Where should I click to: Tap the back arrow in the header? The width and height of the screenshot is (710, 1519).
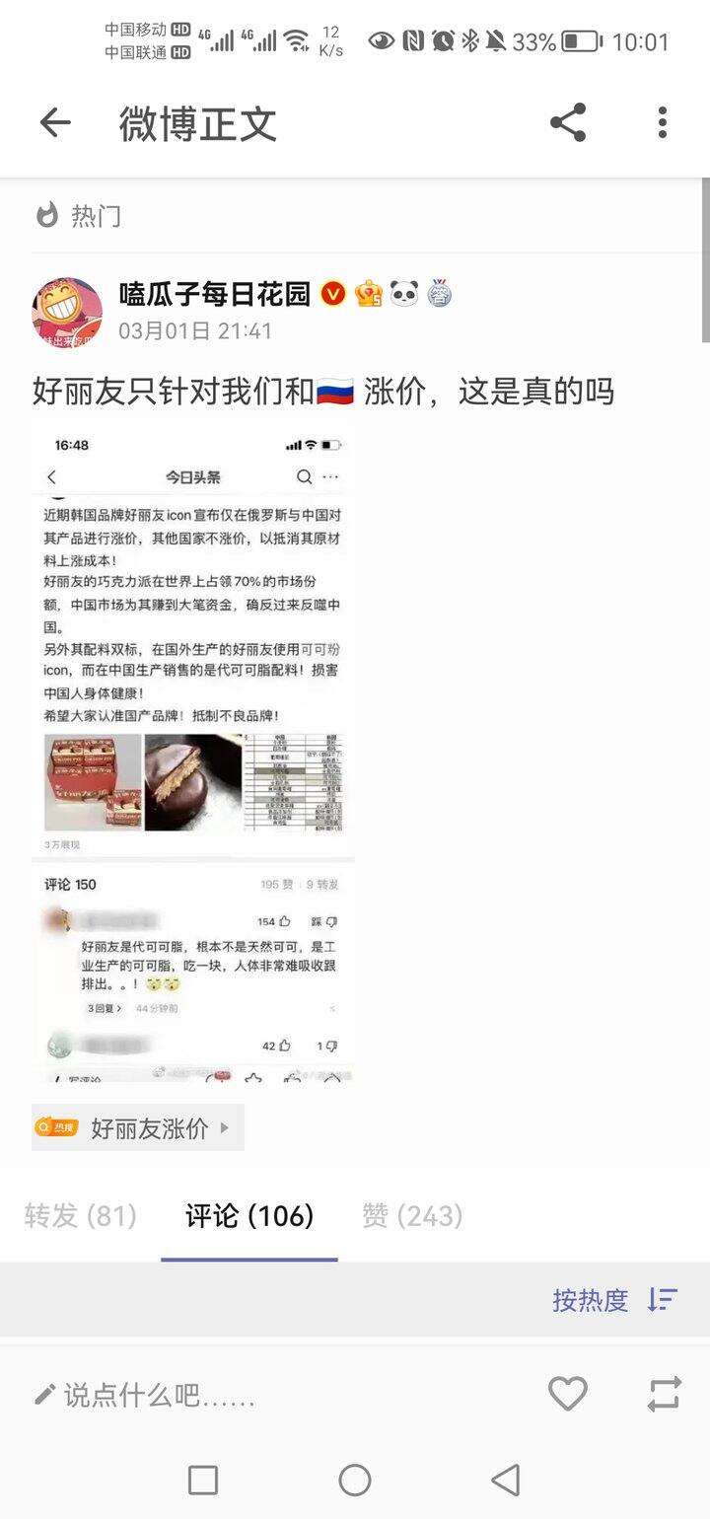coord(55,123)
